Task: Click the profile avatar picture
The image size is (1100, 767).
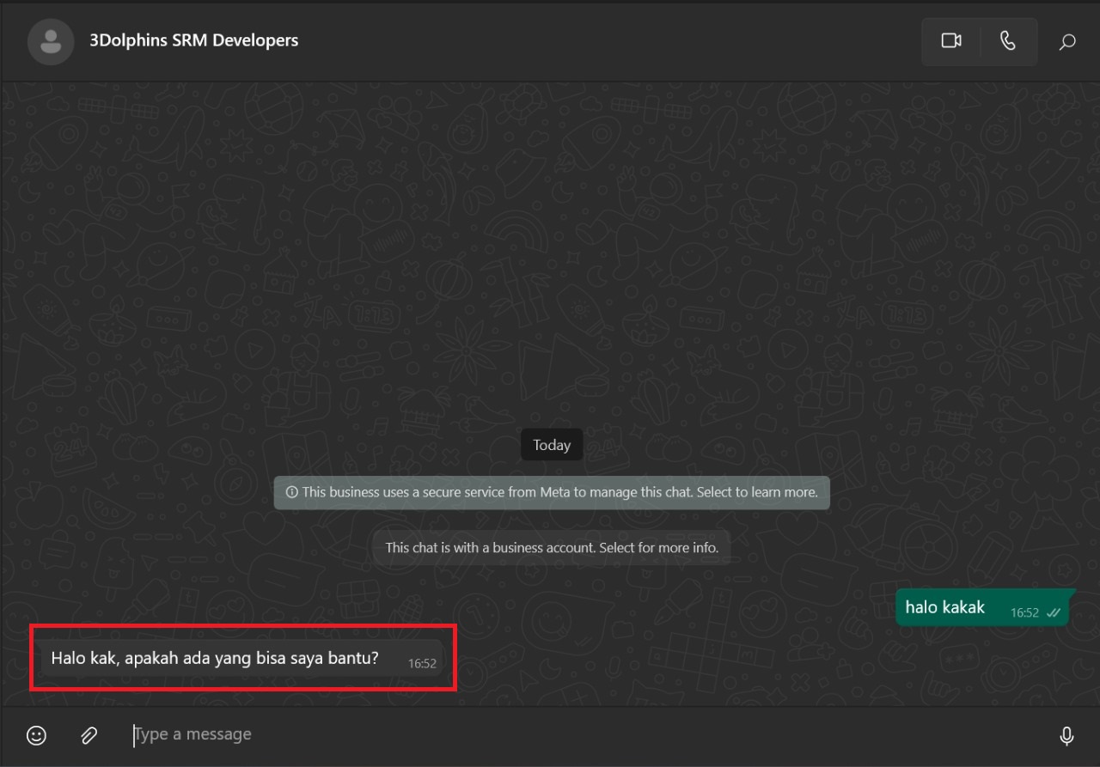Action: [x=51, y=41]
